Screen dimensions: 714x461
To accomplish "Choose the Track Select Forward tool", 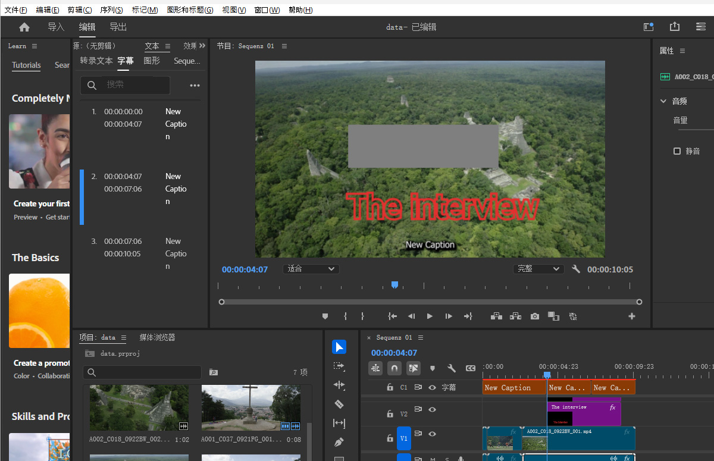I will [339, 366].
